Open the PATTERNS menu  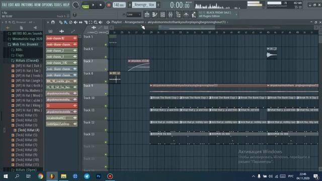27,5
